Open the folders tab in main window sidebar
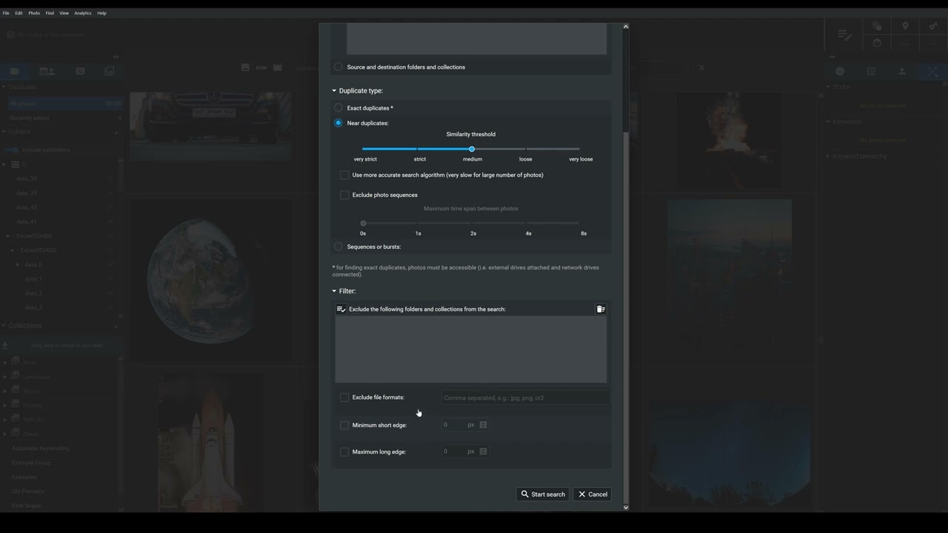This screenshot has width=948, height=533. click(14, 71)
